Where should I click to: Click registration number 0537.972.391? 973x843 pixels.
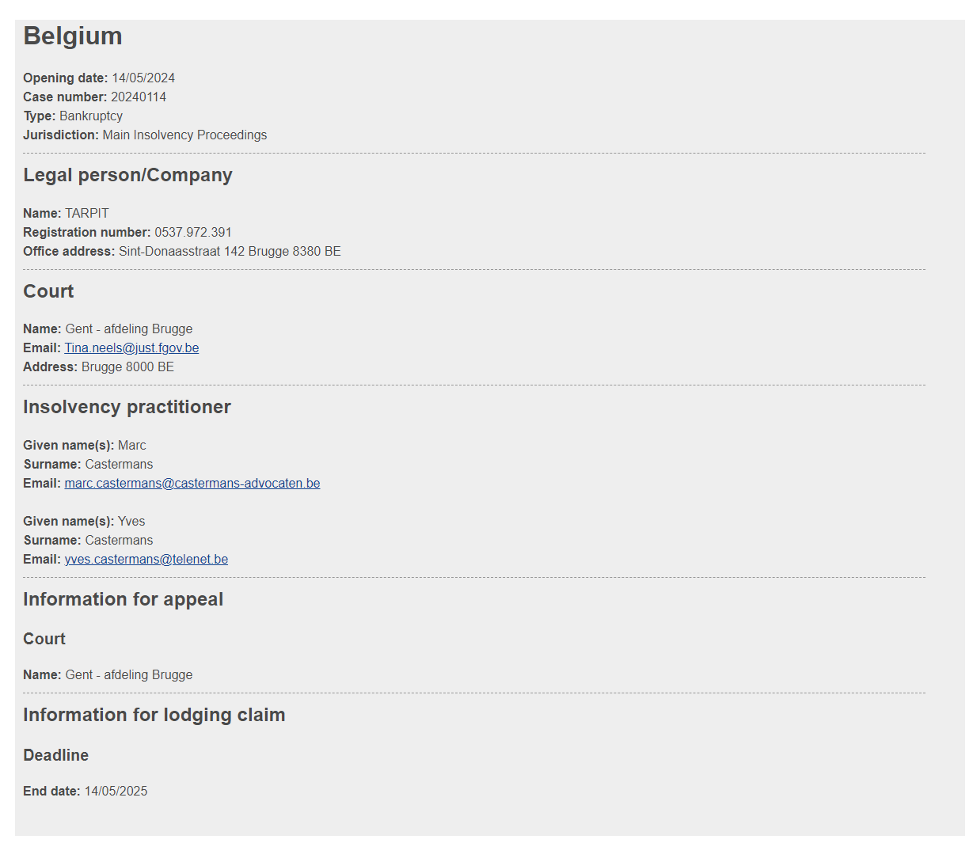coord(193,233)
